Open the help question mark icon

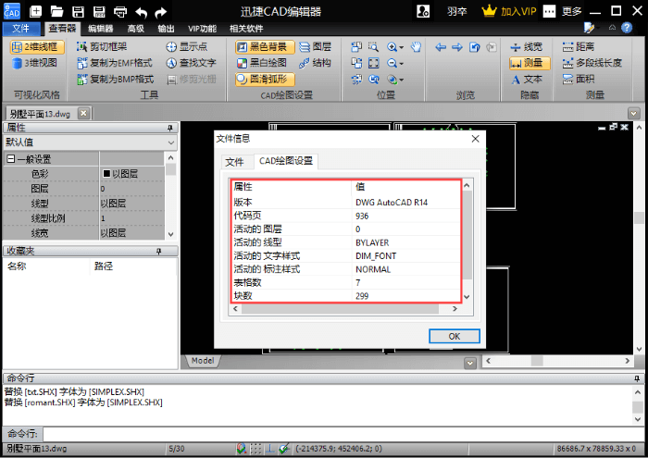coord(627,28)
